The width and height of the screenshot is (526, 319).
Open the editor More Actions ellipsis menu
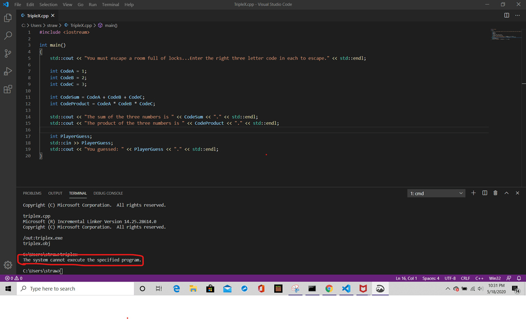point(517,15)
